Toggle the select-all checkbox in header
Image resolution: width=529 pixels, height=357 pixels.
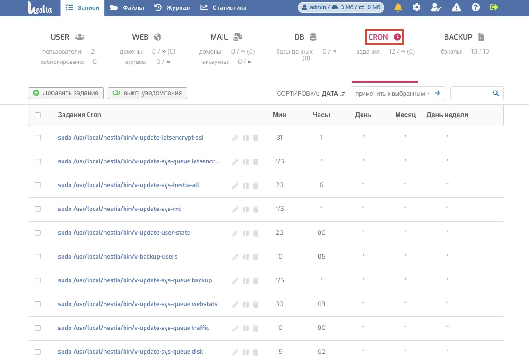pos(38,115)
